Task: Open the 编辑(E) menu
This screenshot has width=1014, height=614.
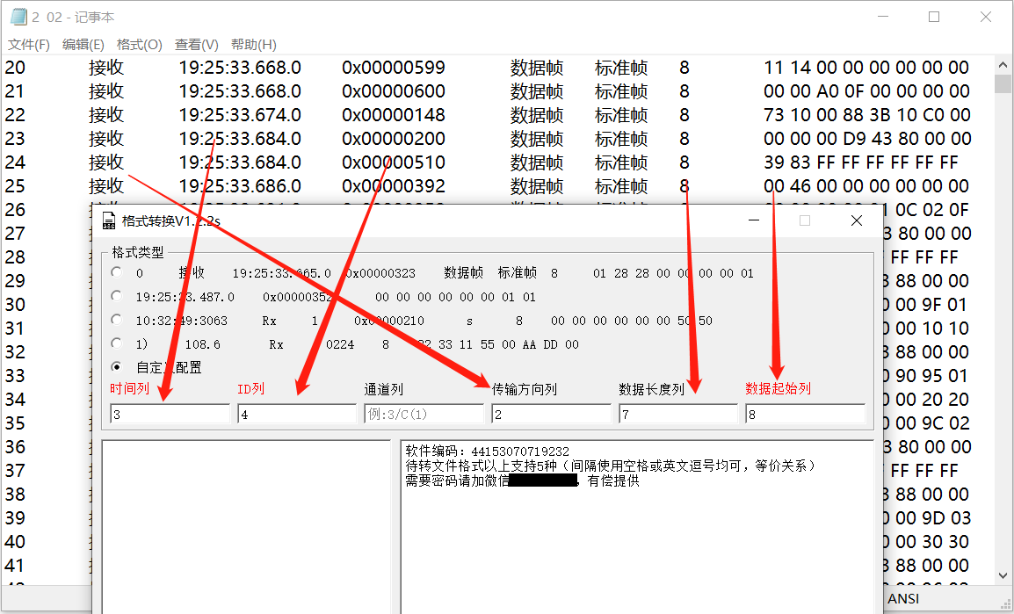Action: [83, 44]
